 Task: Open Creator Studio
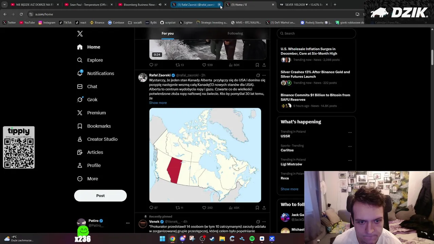click(x=97, y=139)
